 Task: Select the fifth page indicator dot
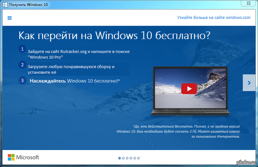(x=135, y=158)
